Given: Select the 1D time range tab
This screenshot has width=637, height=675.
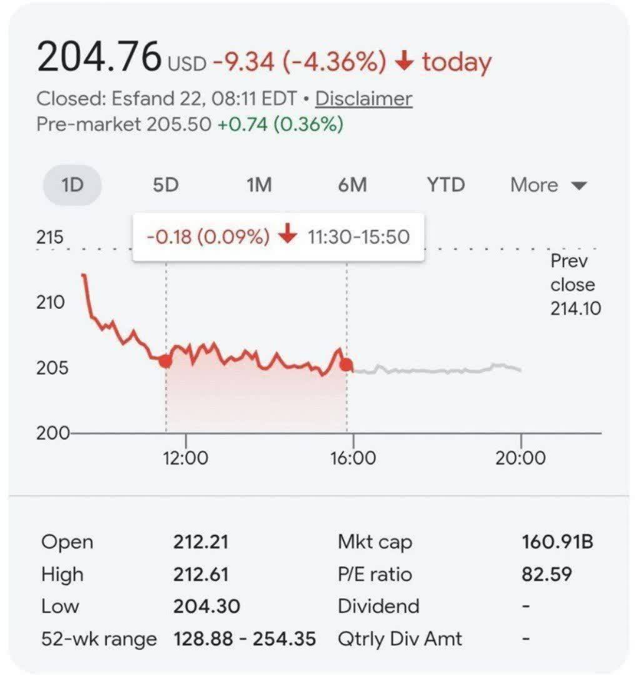Looking at the screenshot, I should point(72,186).
